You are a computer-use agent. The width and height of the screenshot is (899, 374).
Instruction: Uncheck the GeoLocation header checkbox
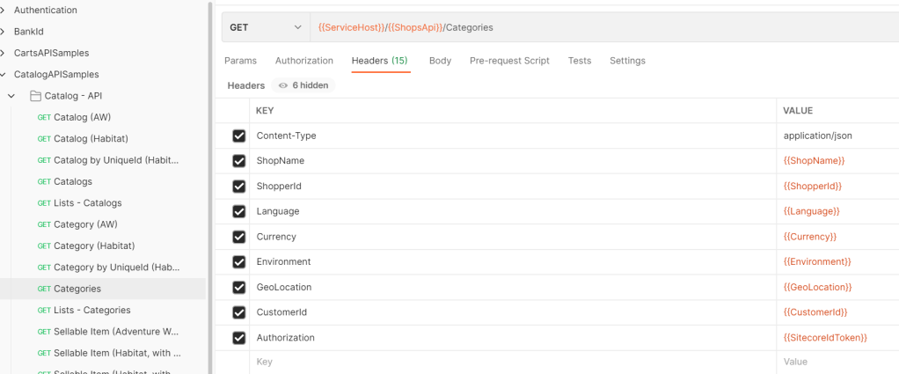click(x=239, y=288)
